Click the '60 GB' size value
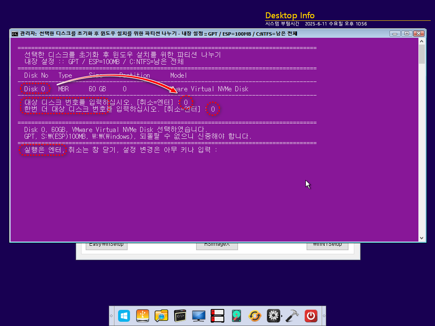 click(x=97, y=89)
